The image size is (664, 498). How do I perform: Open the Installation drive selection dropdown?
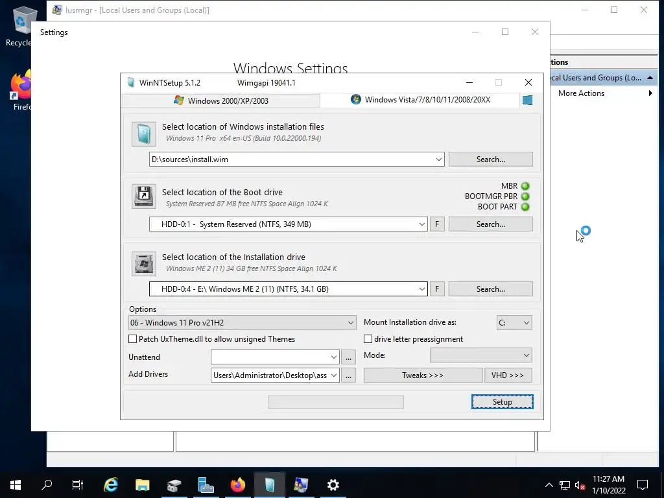click(x=421, y=289)
